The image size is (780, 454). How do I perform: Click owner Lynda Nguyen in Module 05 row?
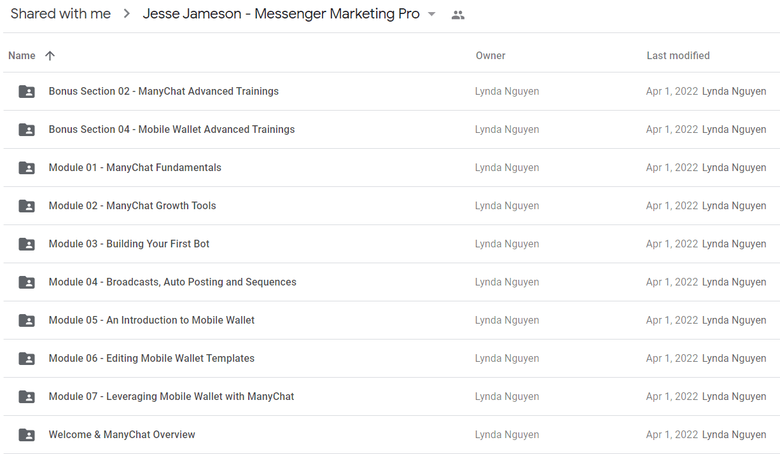point(507,320)
